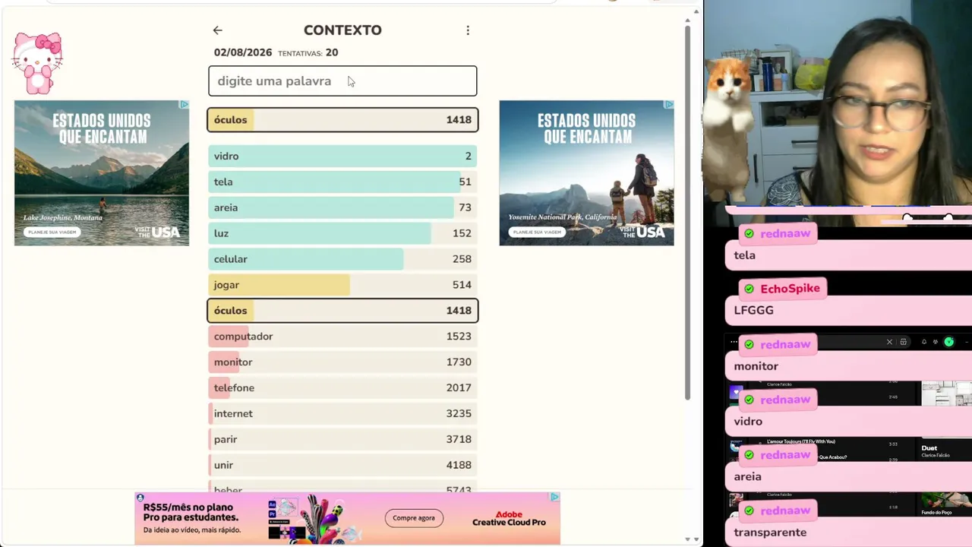
Task: Select the 'telefone' row ranked 2017
Action: [342, 388]
